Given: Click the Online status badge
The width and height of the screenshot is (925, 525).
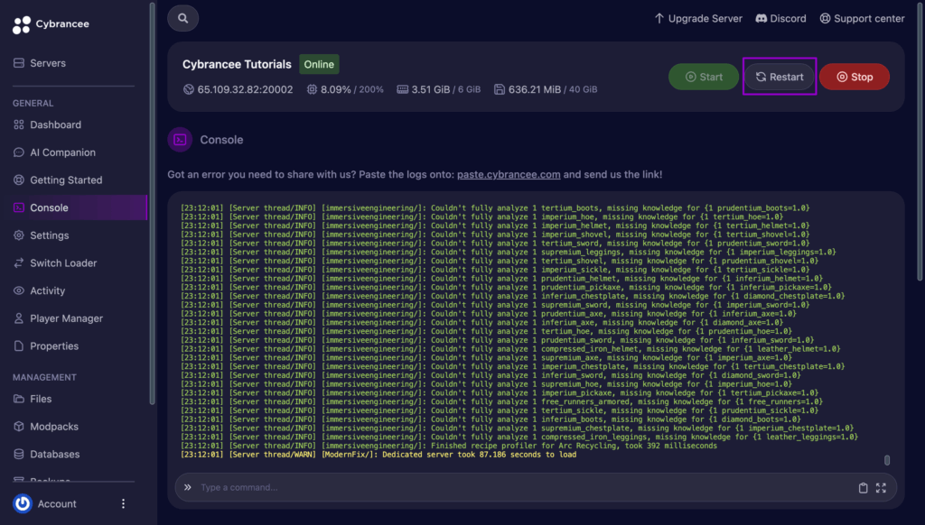Looking at the screenshot, I should click(x=319, y=65).
